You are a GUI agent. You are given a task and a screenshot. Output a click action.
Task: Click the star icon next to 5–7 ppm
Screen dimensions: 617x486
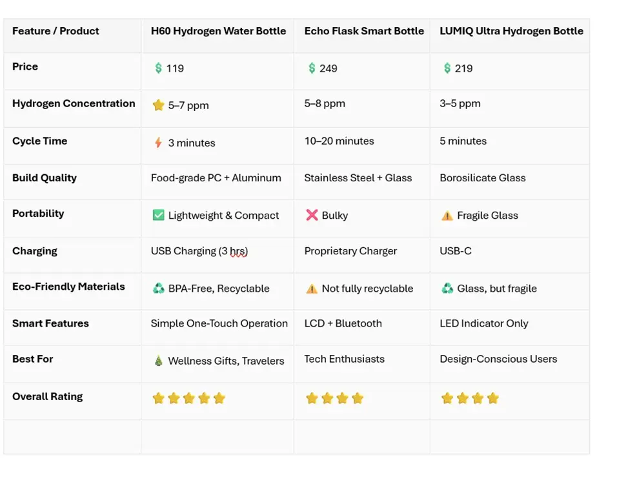tap(158, 105)
